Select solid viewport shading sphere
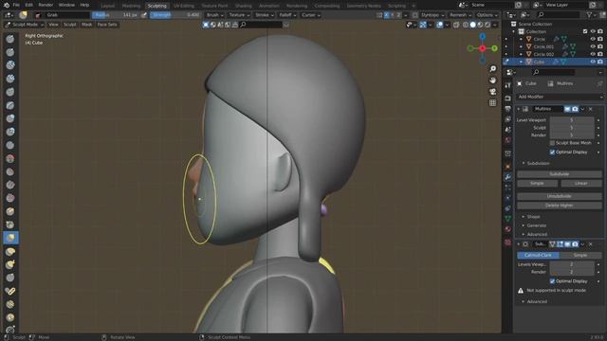The height and width of the screenshot is (341, 607). coord(472,25)
